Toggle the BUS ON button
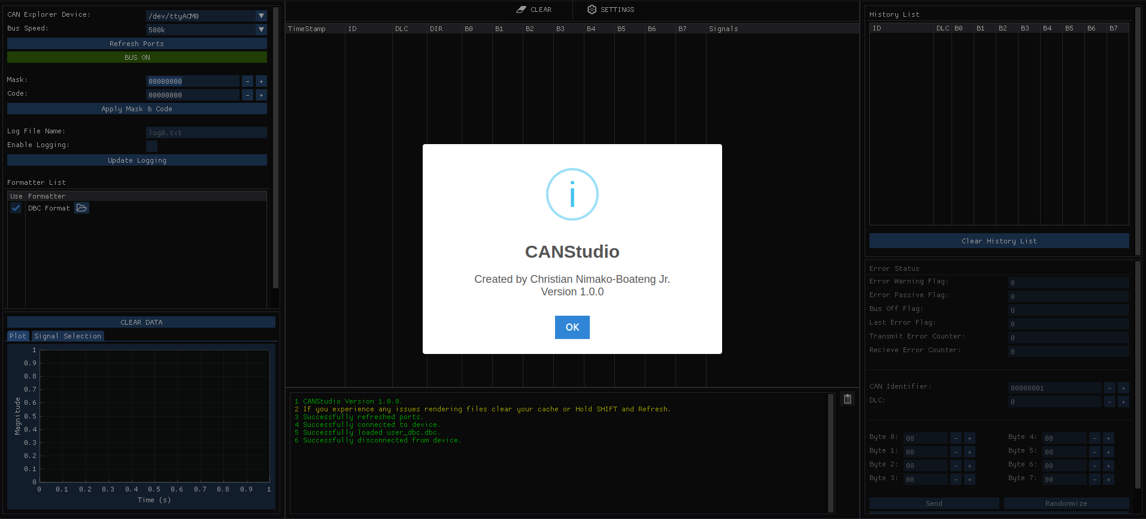Screen dimensions: 1146x519 [137, 57]
